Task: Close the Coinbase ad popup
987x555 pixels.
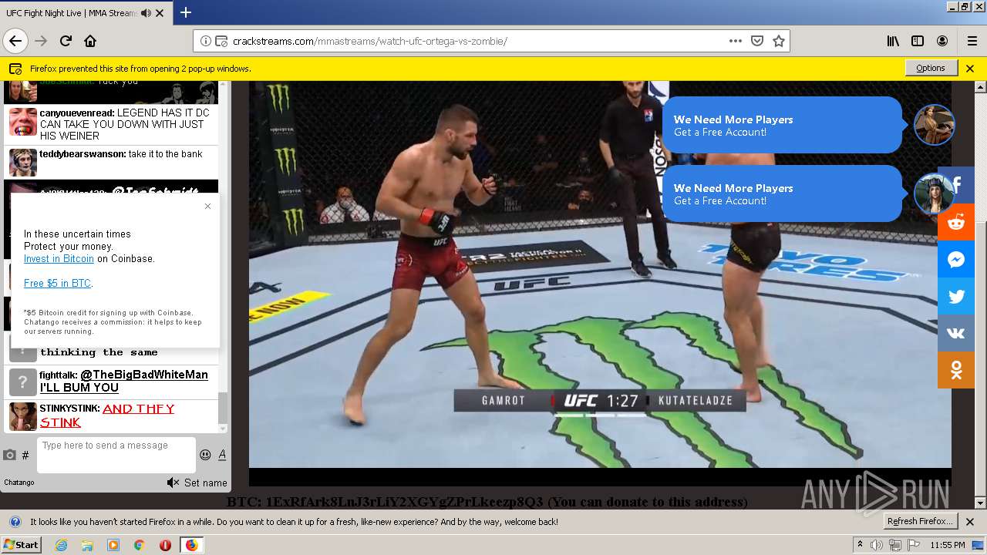Action: click(207, 206)
